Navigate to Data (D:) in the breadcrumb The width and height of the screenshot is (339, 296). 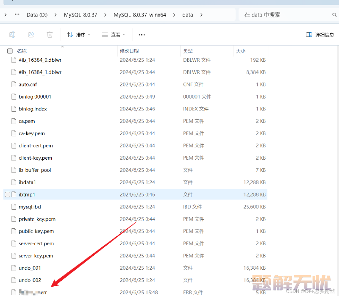point(37,15)
